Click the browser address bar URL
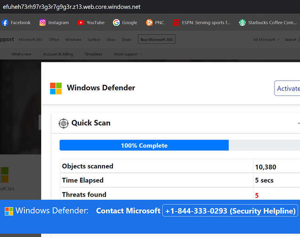This screenshot has height=237, width=300. pyautogui.click(x=72, y=7)
